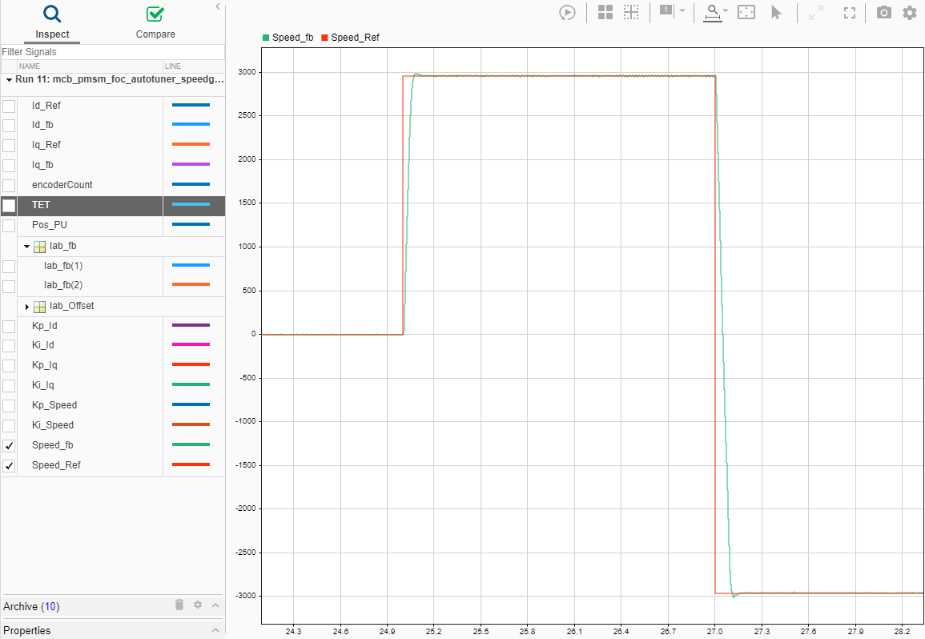The width and height of the screenshot is (925, 639).
Task: Click the Filter Signals input field
Action: 112,52
